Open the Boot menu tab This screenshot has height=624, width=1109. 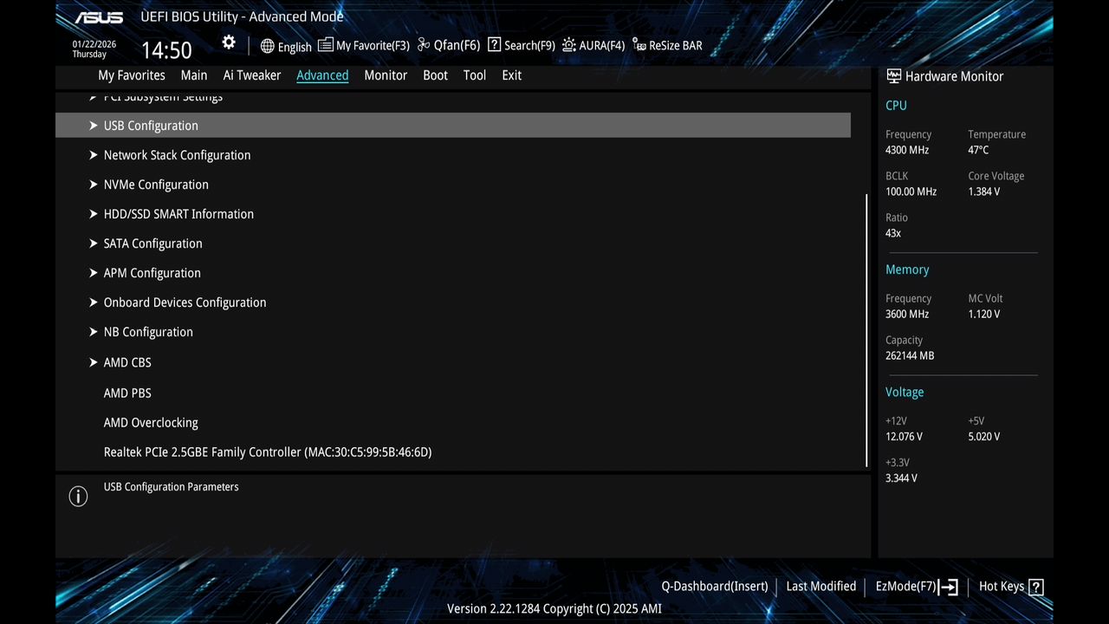(x=435, y=75)
